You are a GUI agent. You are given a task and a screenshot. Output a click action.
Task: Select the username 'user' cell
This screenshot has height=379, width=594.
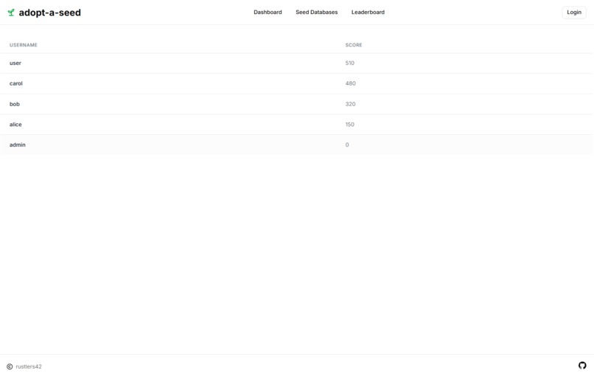[x=15, y=63]
